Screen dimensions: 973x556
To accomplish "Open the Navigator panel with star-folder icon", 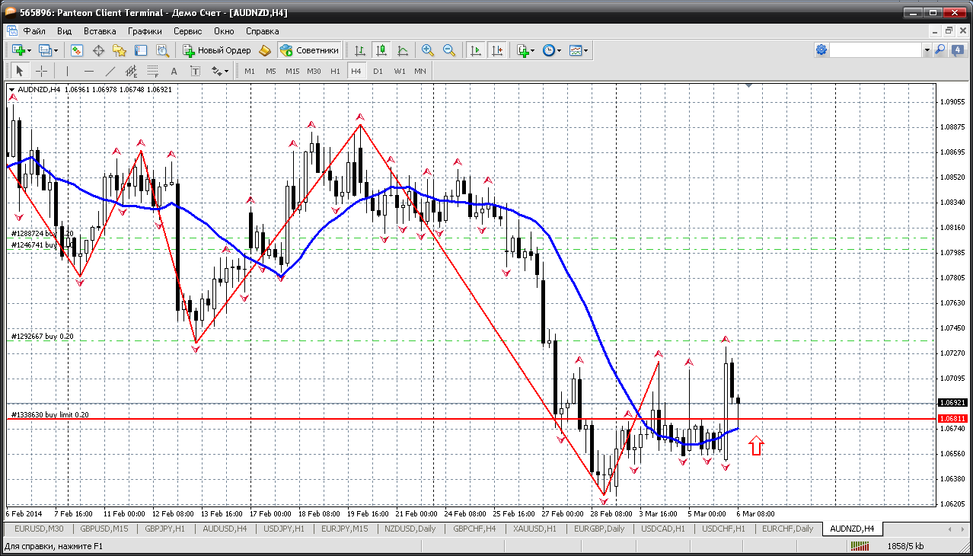I will click(x=120, y=50).
